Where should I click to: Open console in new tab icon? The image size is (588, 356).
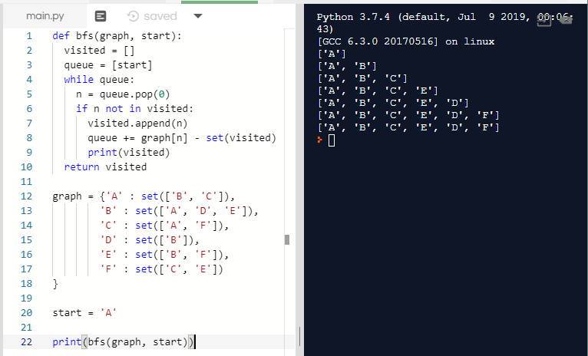pos(544,20)
